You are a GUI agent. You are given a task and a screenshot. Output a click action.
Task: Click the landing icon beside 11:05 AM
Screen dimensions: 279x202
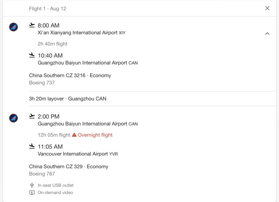coord(32,146)
